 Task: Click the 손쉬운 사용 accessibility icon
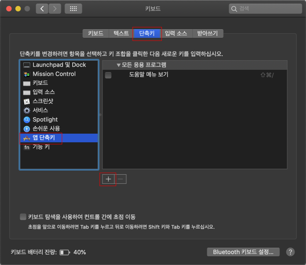[x=27, y=129]
